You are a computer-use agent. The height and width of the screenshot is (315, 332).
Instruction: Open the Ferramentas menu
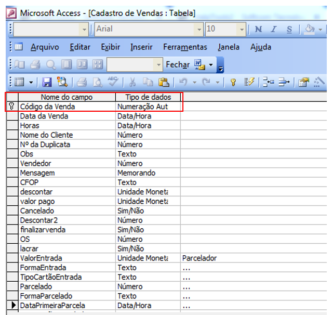185,47
